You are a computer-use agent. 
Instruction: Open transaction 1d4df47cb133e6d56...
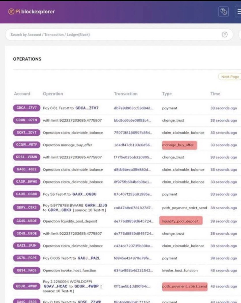pyautogui.click(x=133, y=145)
